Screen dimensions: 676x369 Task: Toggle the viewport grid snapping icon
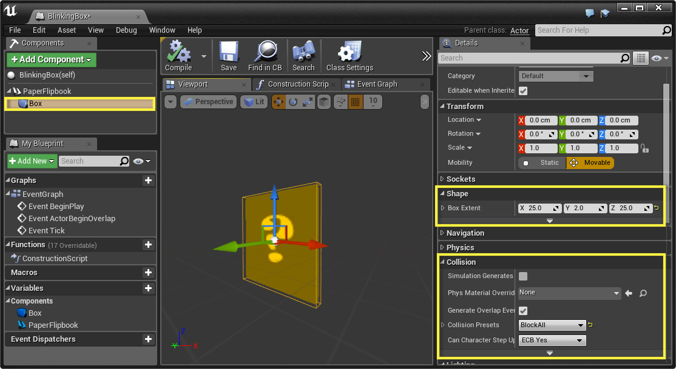tap(355, 102)
